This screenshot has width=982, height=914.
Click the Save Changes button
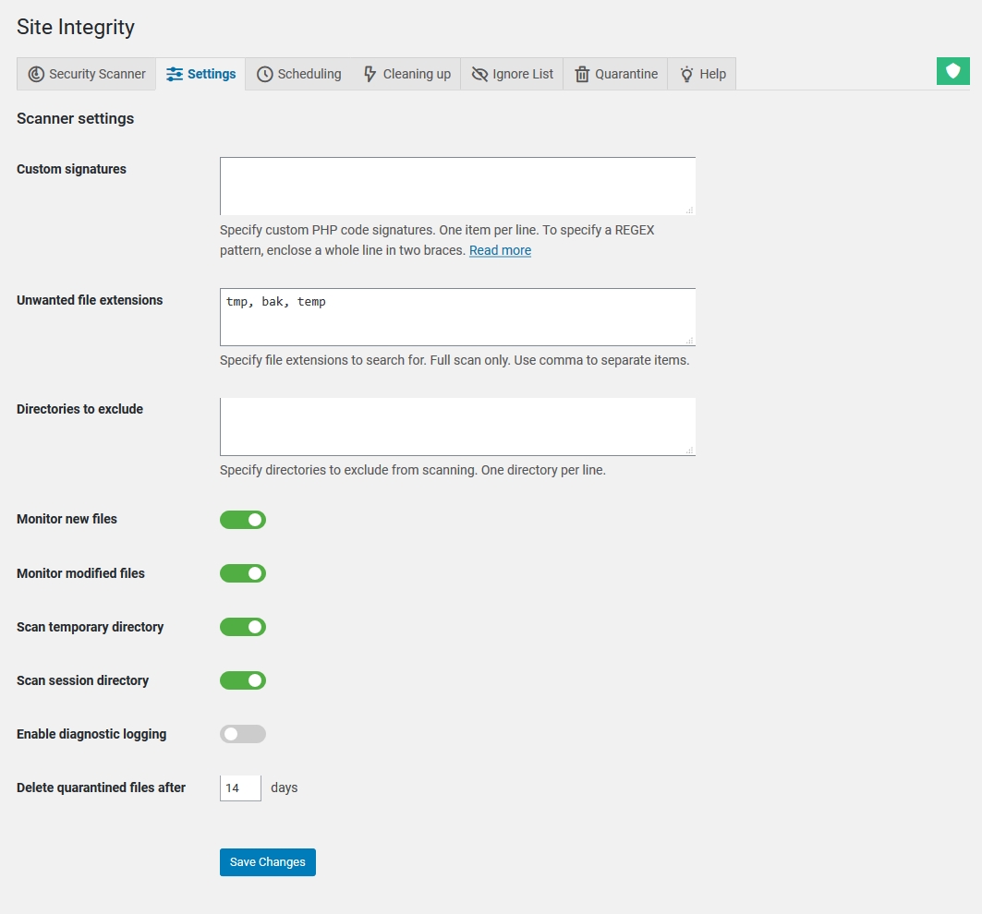pyautogui.click(x=267, y=861)
